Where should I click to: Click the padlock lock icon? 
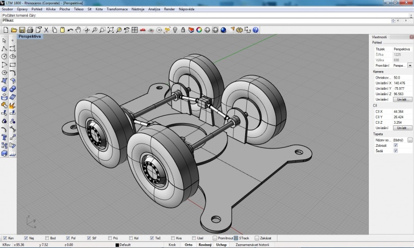pyautogui.click(x=183, y=30)
